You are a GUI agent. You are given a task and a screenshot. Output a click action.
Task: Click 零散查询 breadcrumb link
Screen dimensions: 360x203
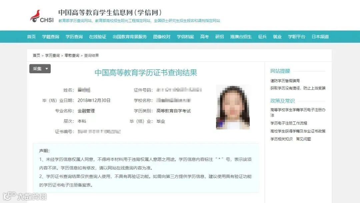[x=72, y=56]
